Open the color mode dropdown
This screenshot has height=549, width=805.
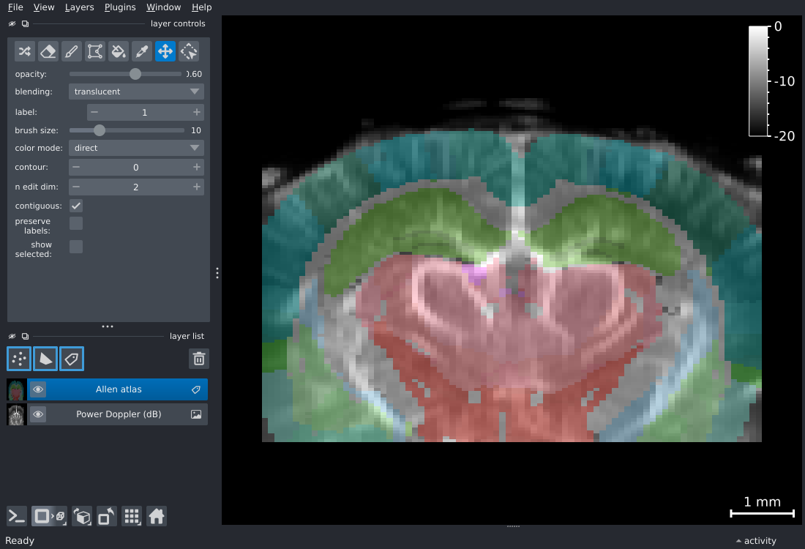136,148
